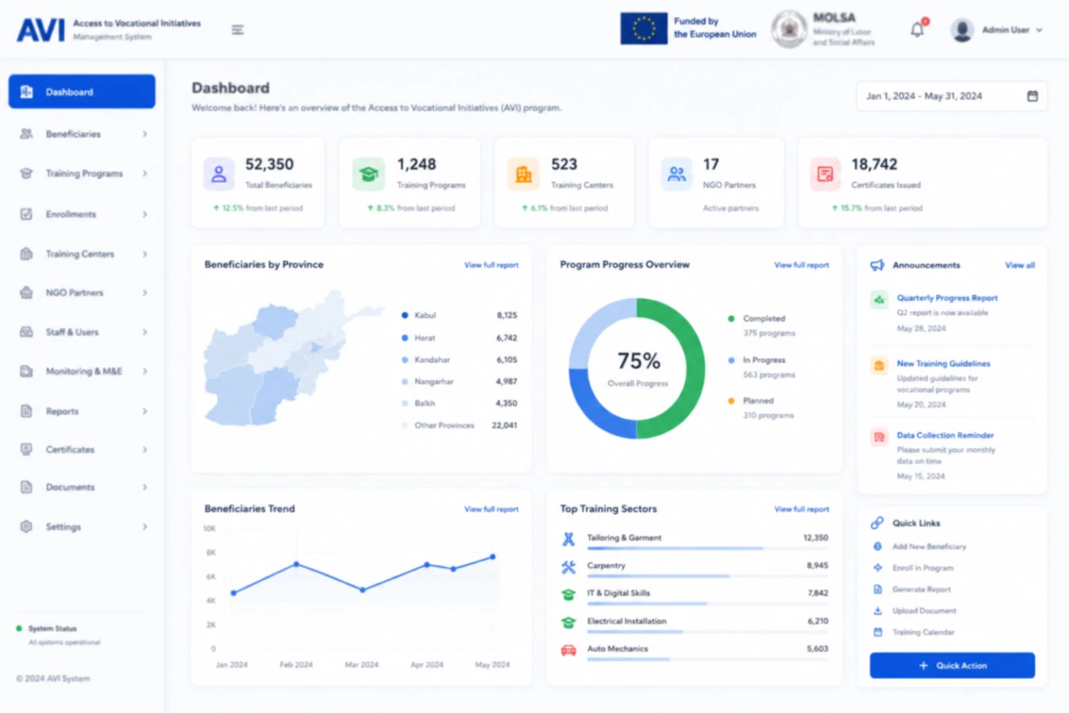Click the date range field
The image size is (1069, 713).
coord(952,96)
